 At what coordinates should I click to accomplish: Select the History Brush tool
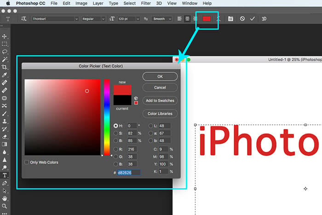tap(4, 129)
